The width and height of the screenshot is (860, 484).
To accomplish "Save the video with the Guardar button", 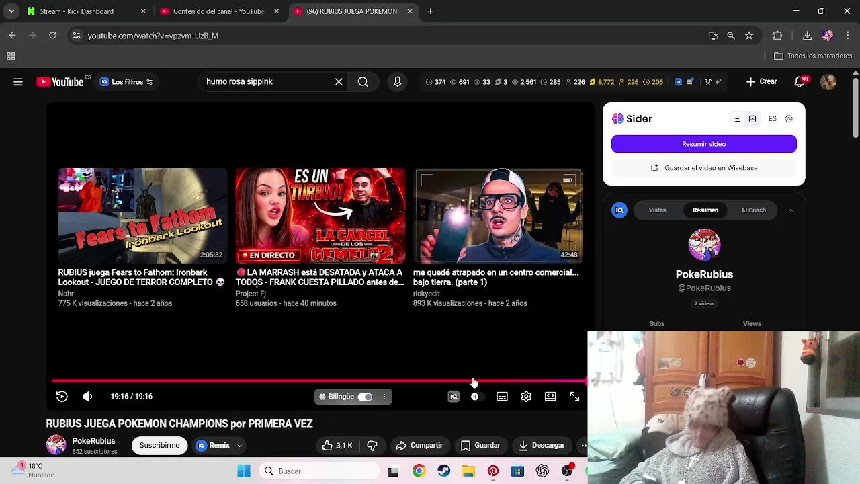I will (480, 445).
